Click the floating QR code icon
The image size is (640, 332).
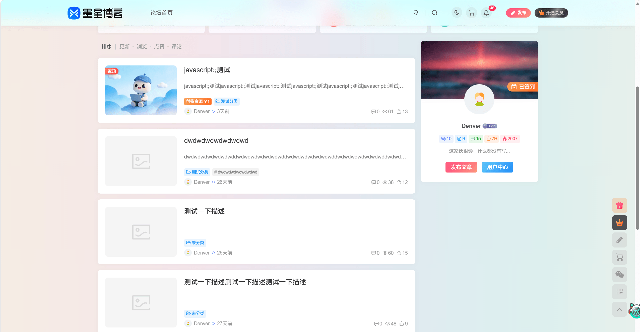click(x=619, y=292)
